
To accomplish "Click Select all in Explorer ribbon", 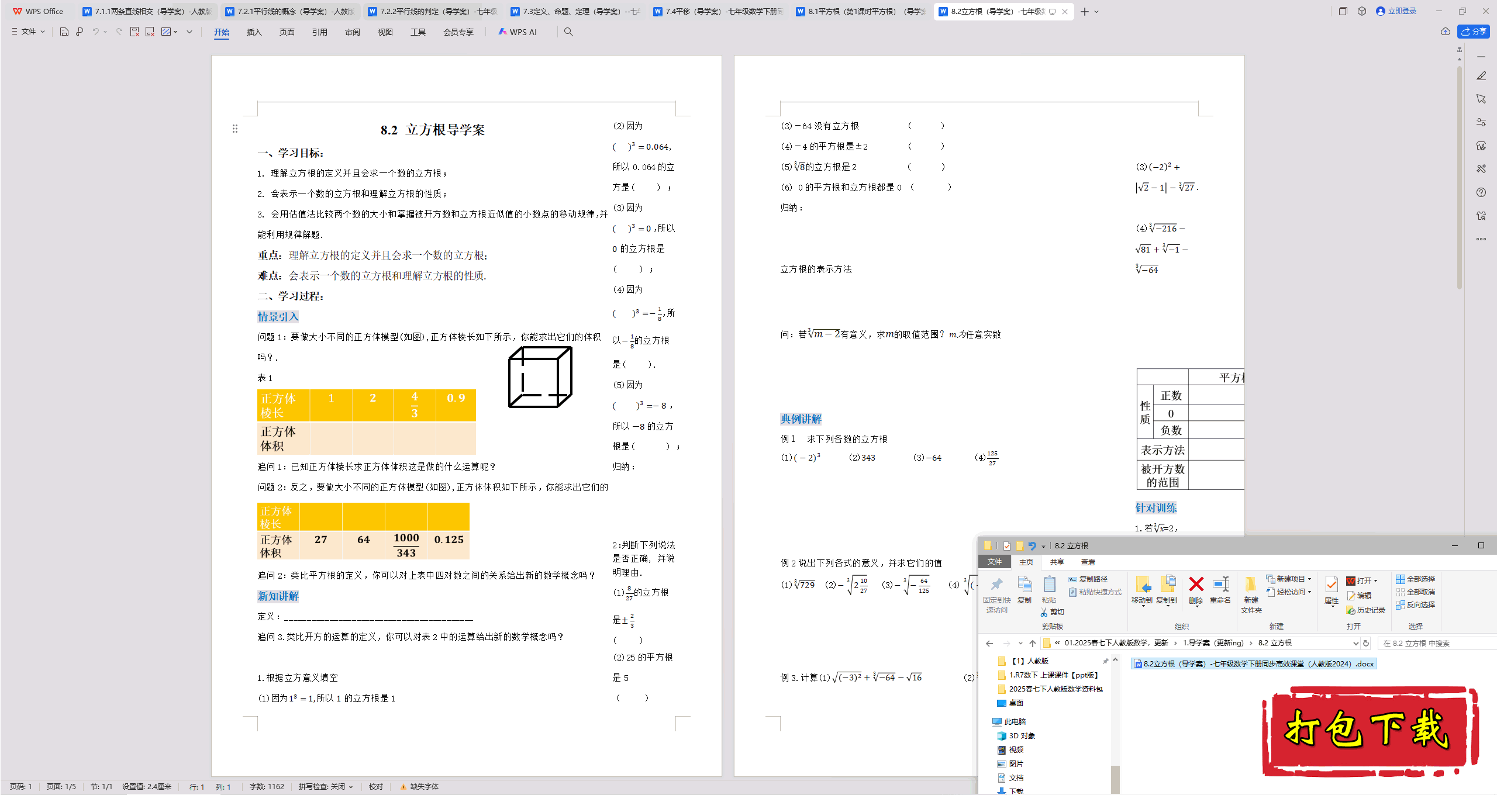I will 1415,579.
